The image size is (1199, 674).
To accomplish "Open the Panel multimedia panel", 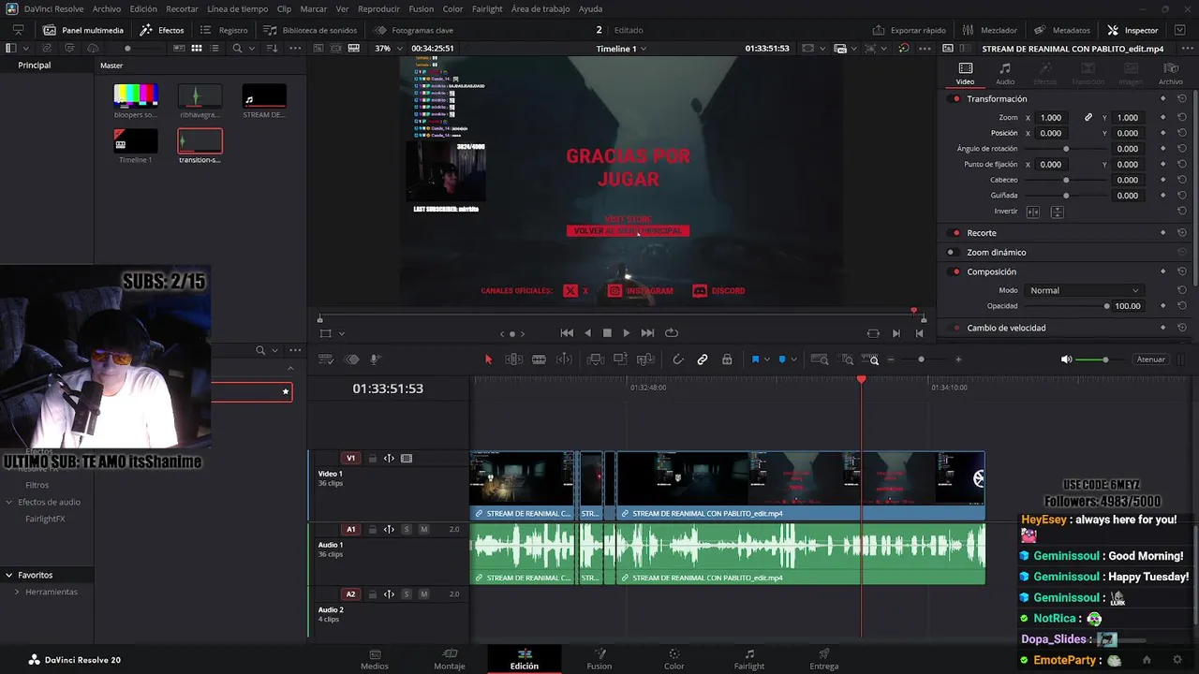I will coord(83,30).
